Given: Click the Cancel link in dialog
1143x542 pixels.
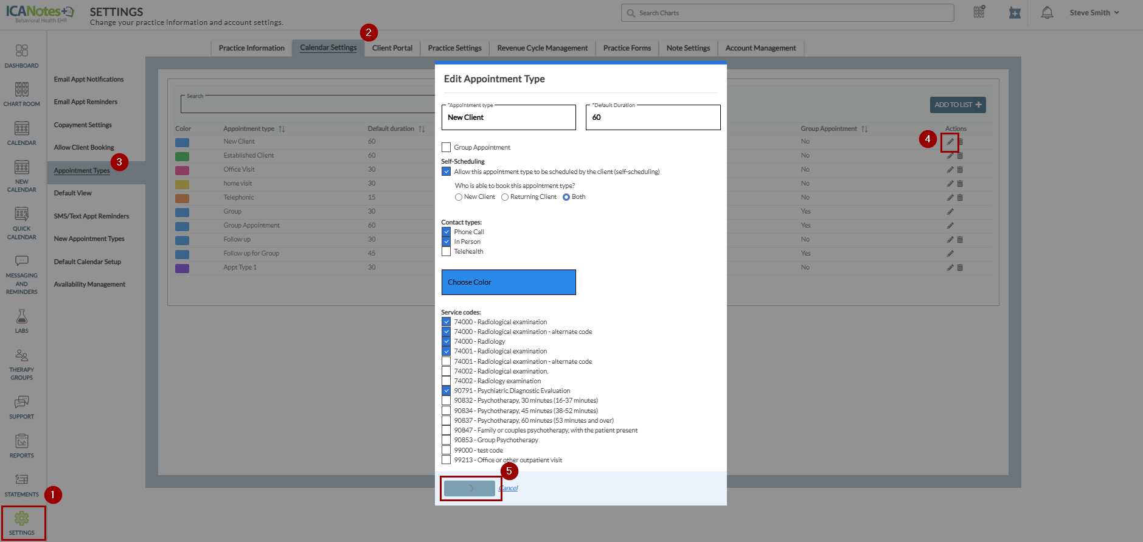Looking at the screenshot, I should (x=509, y=488).
